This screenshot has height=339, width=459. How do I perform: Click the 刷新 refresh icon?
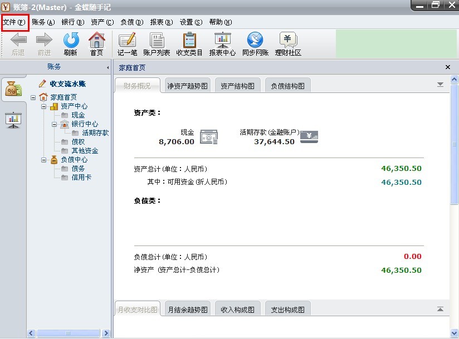click(x=71, y=40)
